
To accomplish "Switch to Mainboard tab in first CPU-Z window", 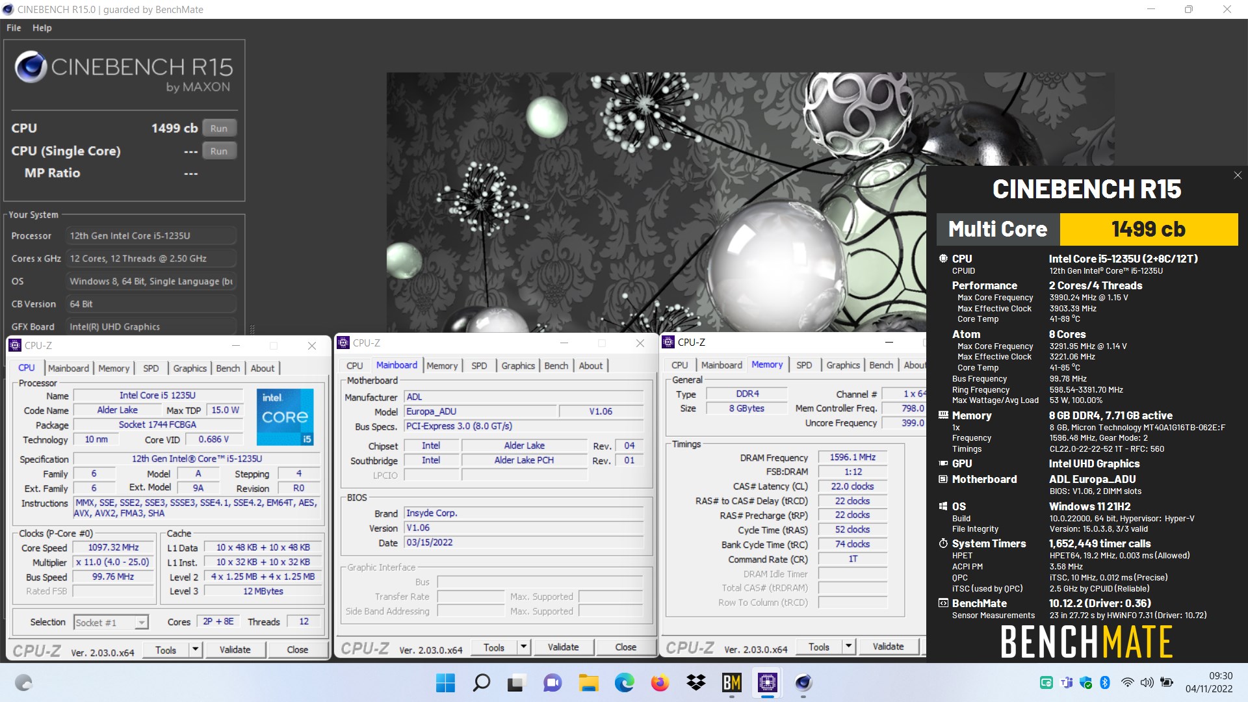I will 68,368.
